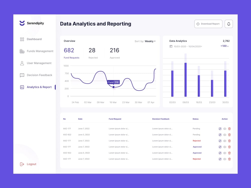Toggle the eye icon on the first Pending row
The height and width of the screenshot is (188, 251).
(x=224, y=129)
